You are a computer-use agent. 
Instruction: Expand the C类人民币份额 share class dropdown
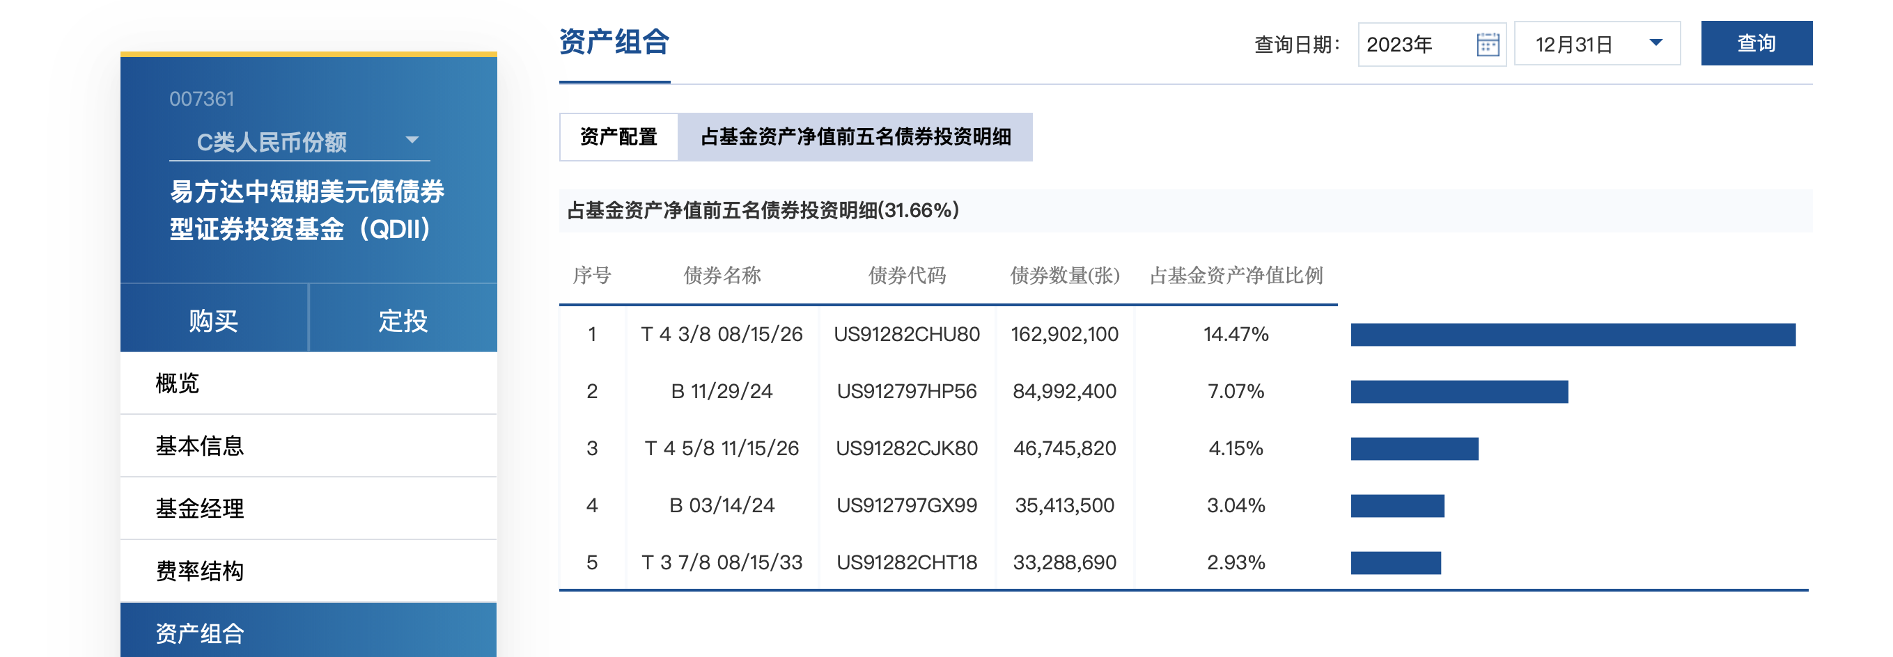click(x=412, y=140)
